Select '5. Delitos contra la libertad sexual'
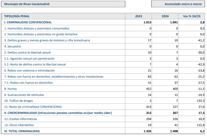Image resolution: width=207 pixels, height=136 pixels. [27, 53]
